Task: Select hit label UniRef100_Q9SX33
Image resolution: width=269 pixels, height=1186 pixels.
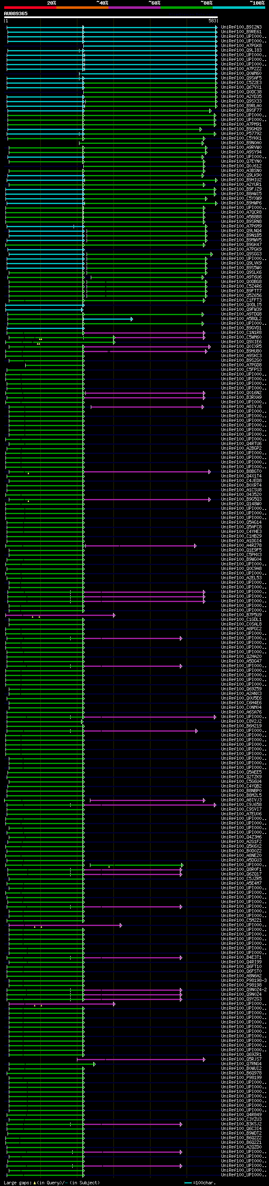Action: click(241, 101)
